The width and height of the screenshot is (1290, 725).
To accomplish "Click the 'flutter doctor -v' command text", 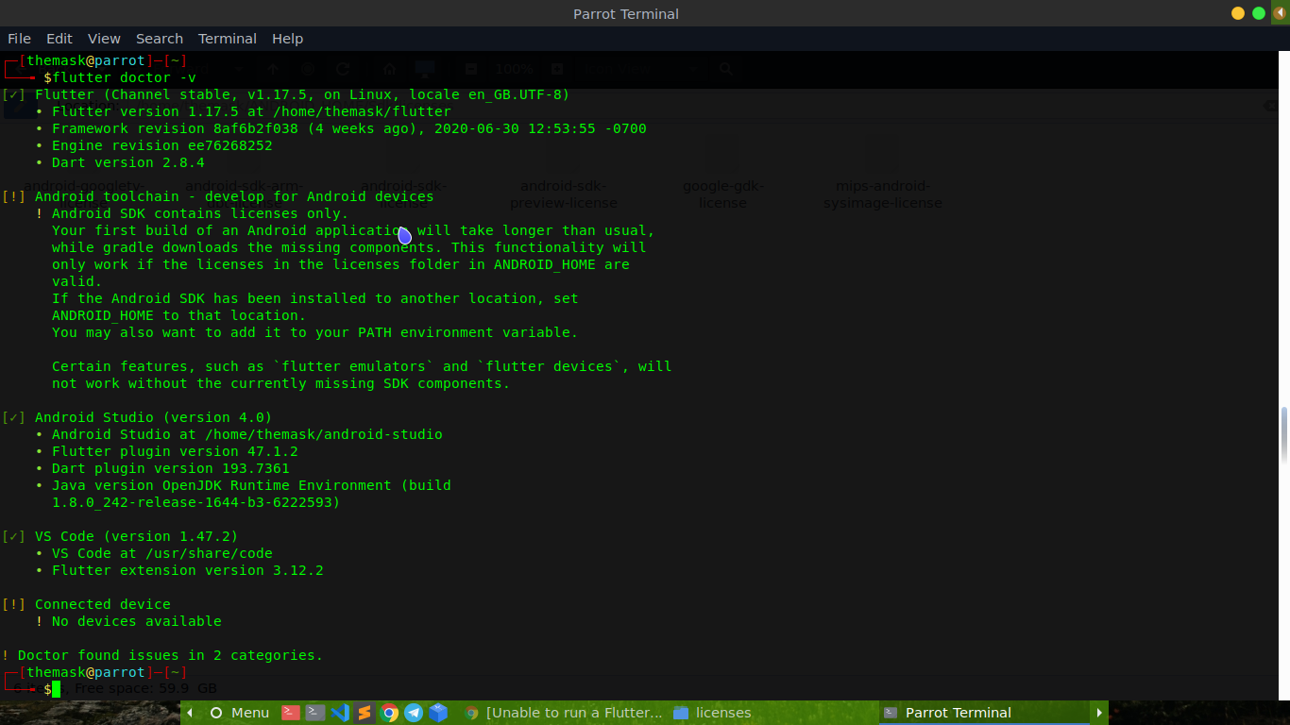I will pos(125,77).
